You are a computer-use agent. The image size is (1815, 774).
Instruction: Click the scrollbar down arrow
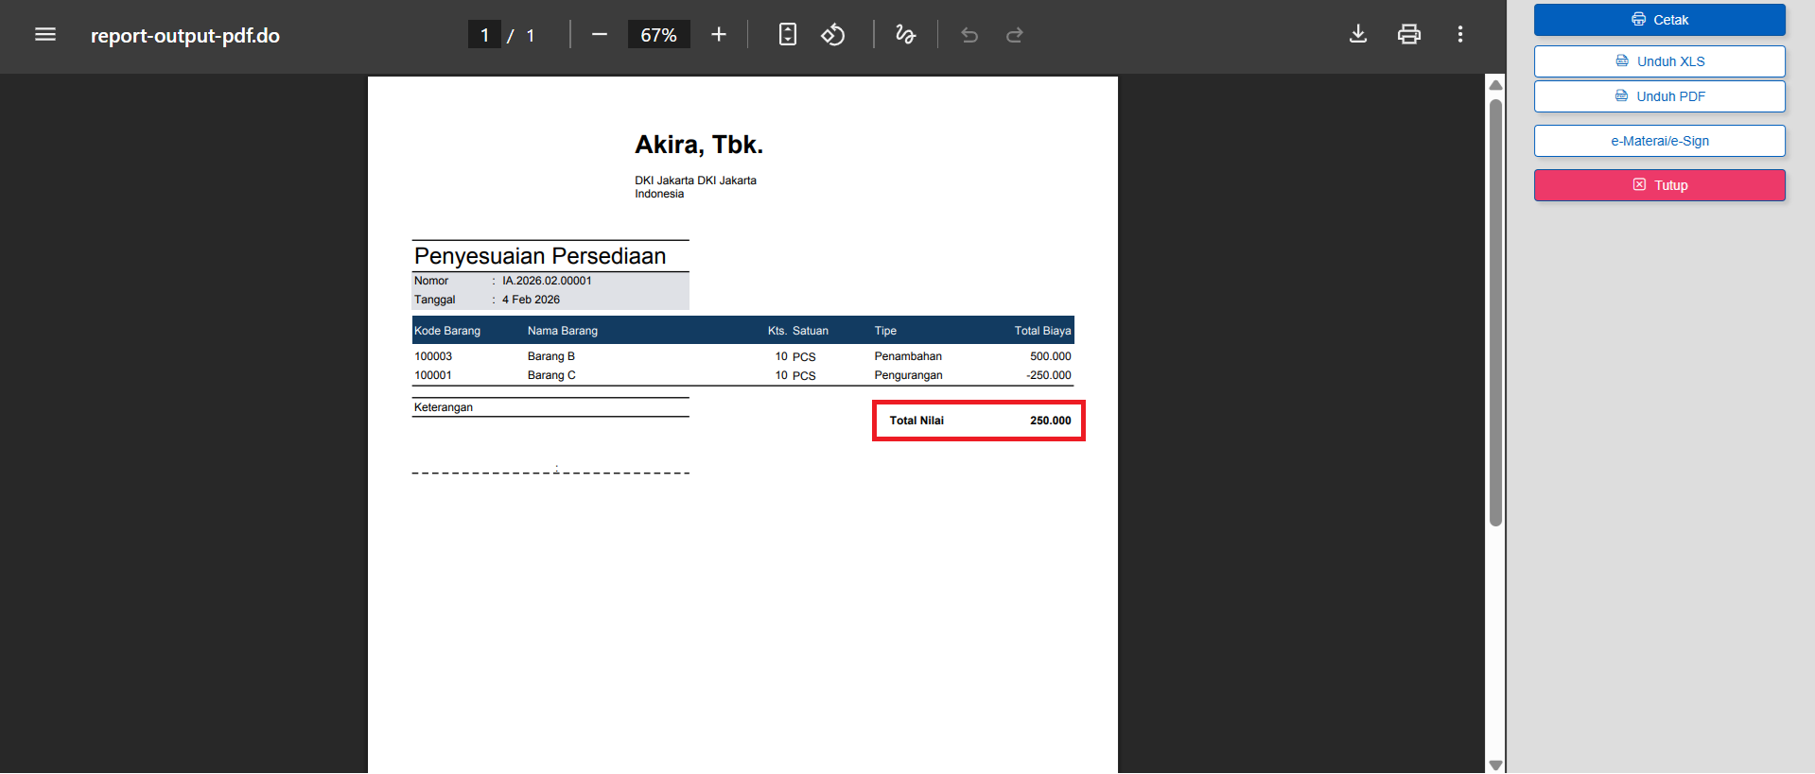1495,765
